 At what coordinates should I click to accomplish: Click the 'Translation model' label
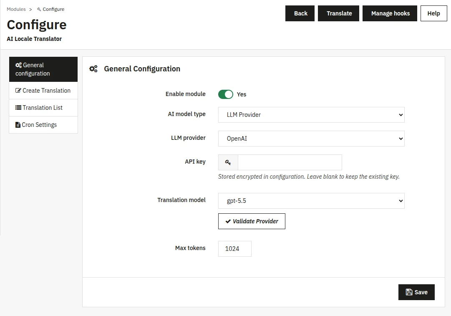[181, 200]
